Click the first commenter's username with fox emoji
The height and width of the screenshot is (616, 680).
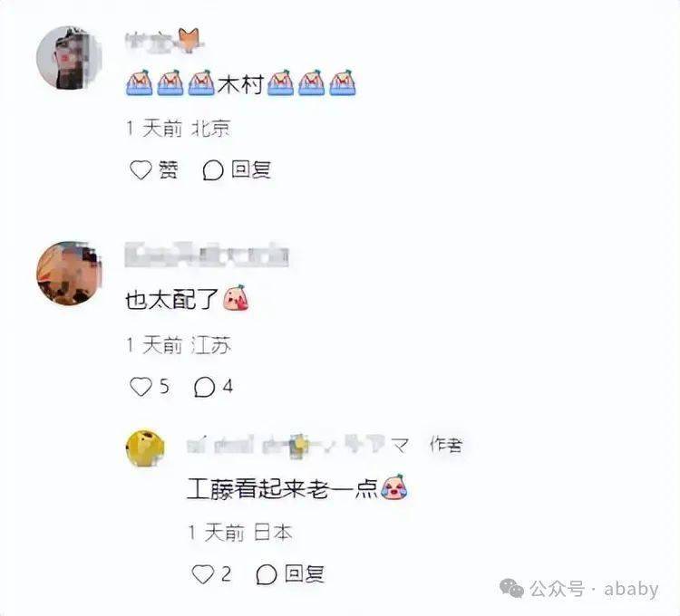pos(164,41)
